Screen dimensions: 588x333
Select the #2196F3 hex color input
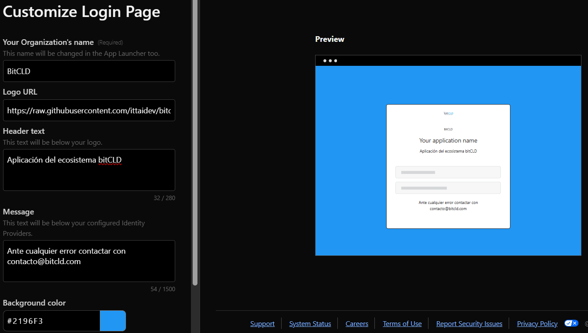point(51,321)
